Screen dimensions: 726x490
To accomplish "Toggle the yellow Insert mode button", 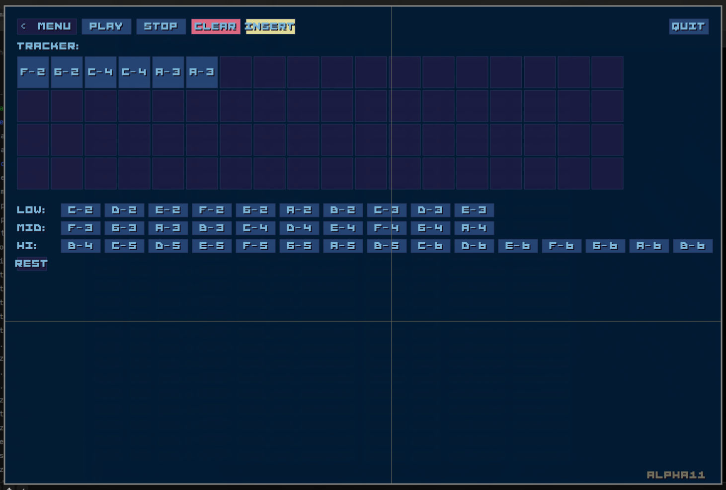I will (270, 26).
